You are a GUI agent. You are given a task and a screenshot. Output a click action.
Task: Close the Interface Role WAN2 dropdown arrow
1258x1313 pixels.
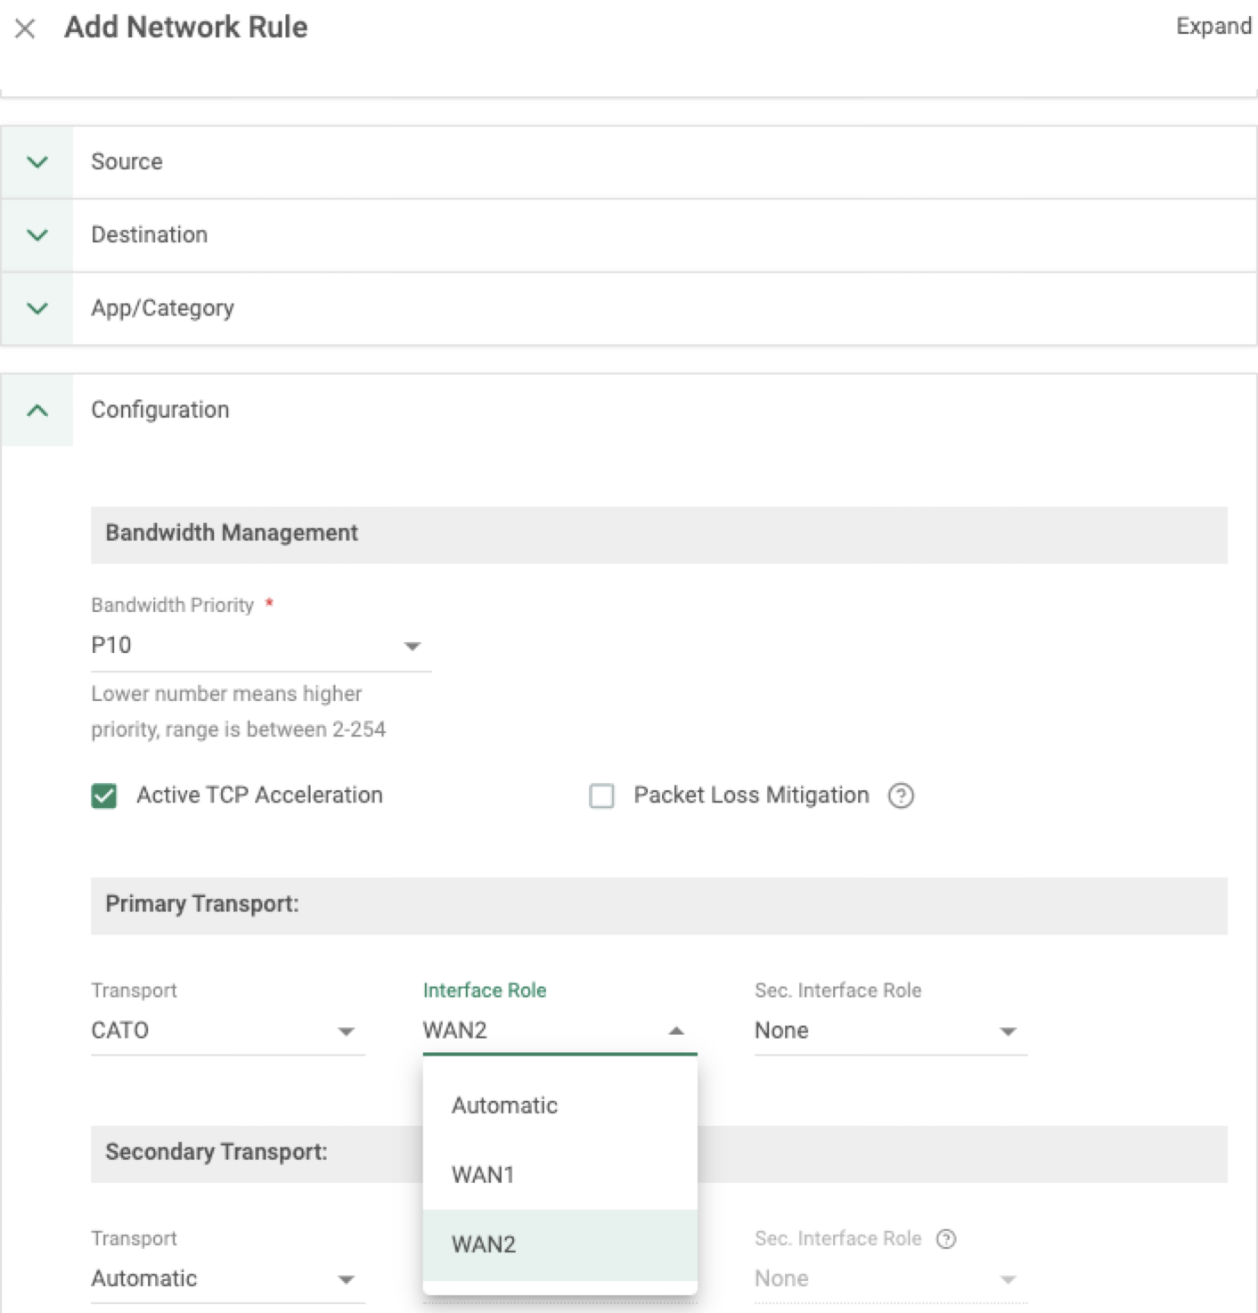676,1031
